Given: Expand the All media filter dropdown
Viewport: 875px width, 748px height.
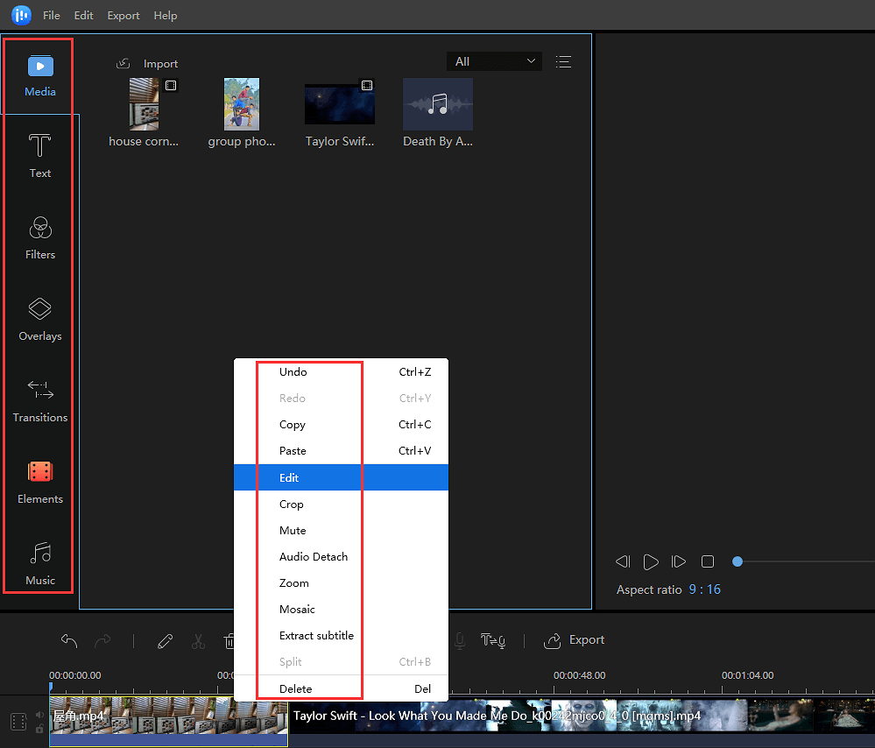Looking at the screenshot, I should tap(494, 61).
